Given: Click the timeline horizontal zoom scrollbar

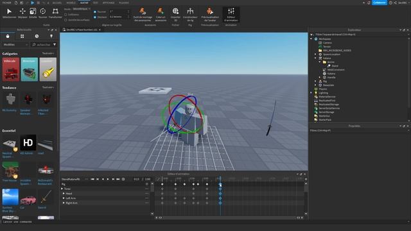Looking at the screenshot, I should 229,218.
